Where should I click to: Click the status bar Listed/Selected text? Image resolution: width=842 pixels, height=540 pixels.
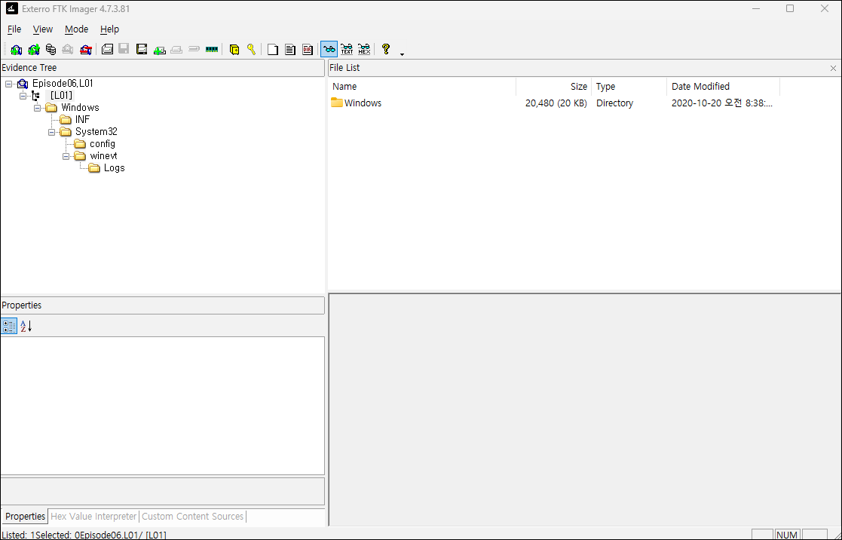84,535
